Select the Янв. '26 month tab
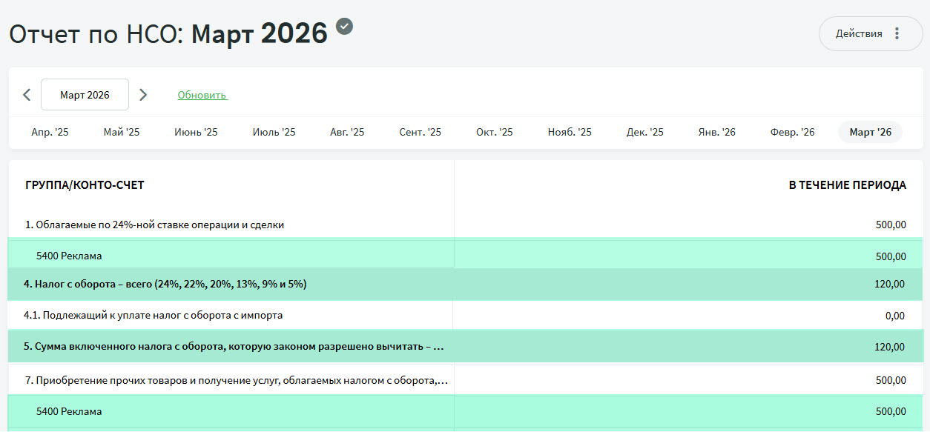Viewport: 930px width, 432px height. [x=717, y=132]
